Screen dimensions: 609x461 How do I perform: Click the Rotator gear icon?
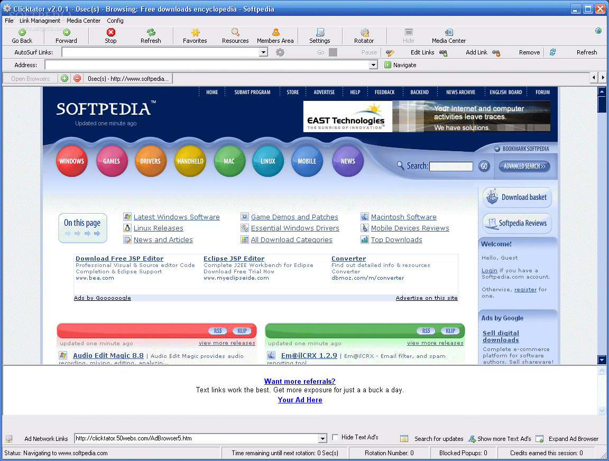[364, 32]
